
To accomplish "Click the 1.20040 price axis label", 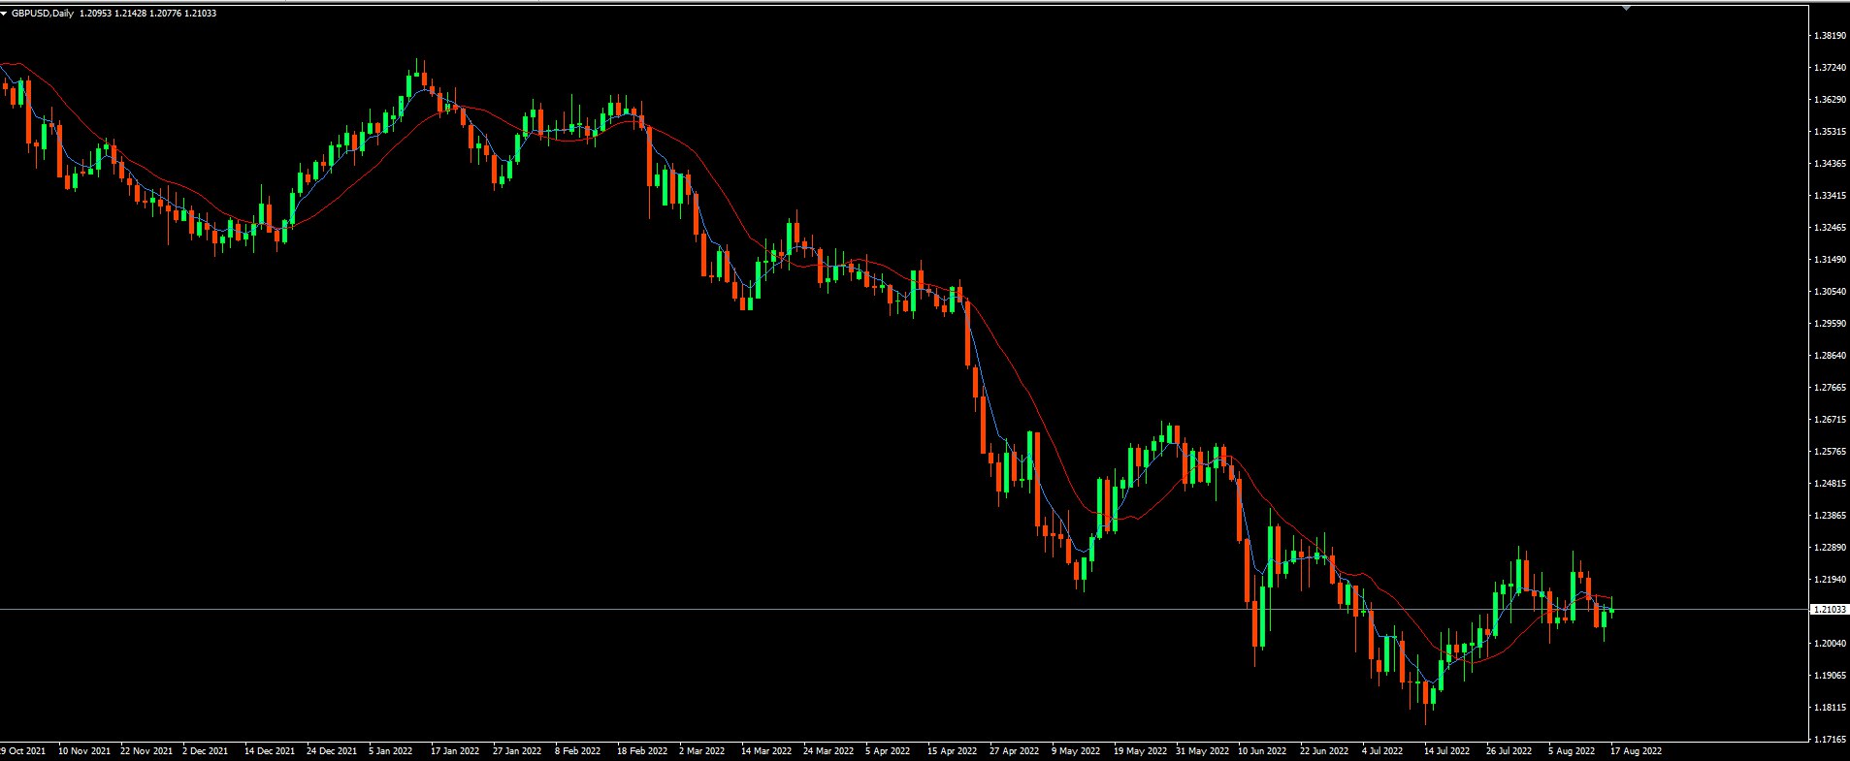I will click(x=1829, y=644).
